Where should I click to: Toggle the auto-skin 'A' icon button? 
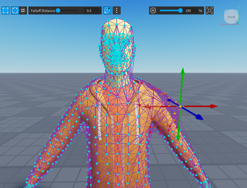click(107, 10)
